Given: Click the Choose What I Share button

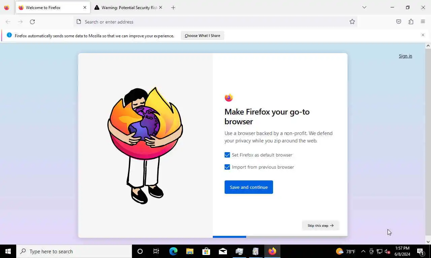Looking at the screenshot, I should [x=202, y=36].
